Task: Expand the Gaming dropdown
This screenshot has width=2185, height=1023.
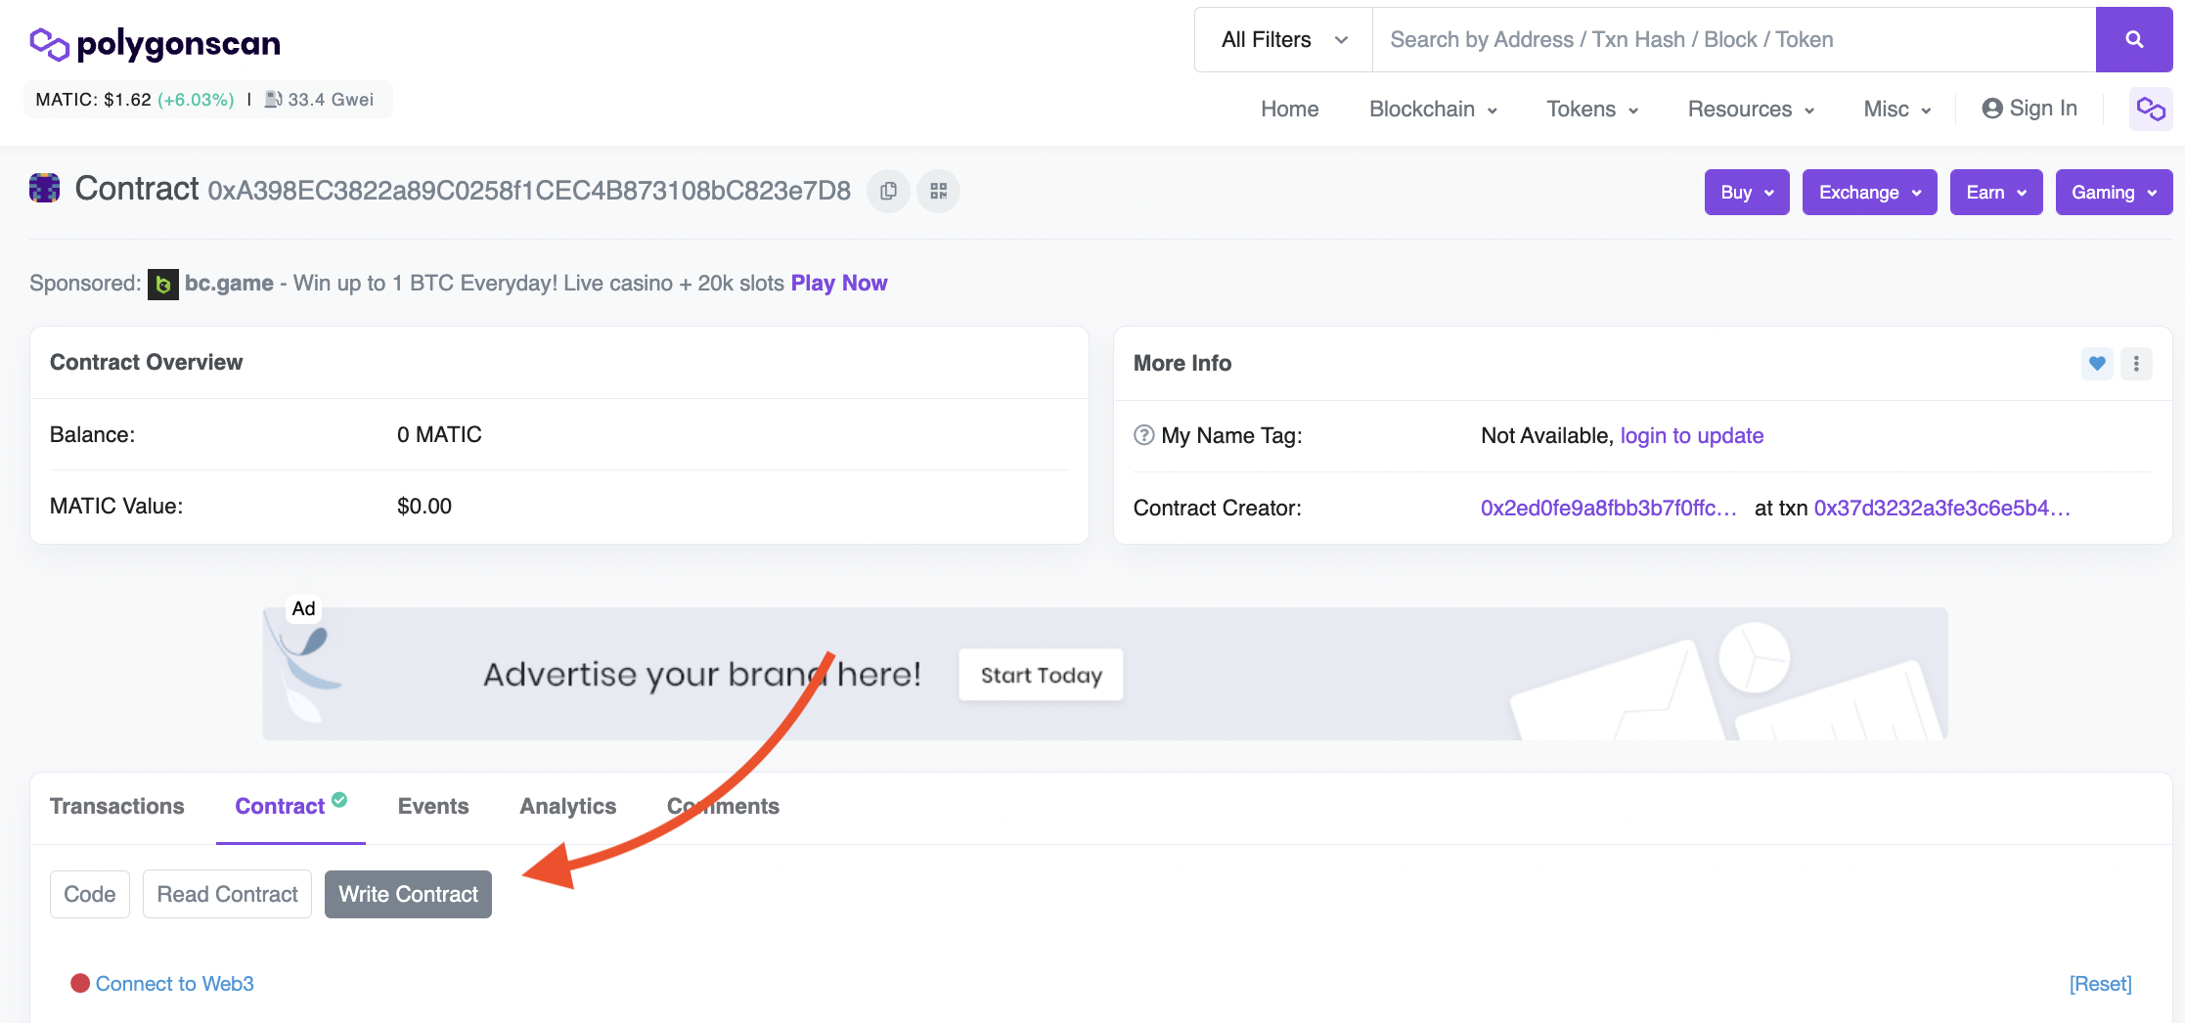Action: (x=2113, y=193)
